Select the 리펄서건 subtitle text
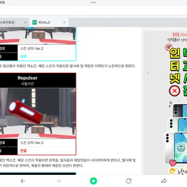Screen dimensions: 187x187 27,84
